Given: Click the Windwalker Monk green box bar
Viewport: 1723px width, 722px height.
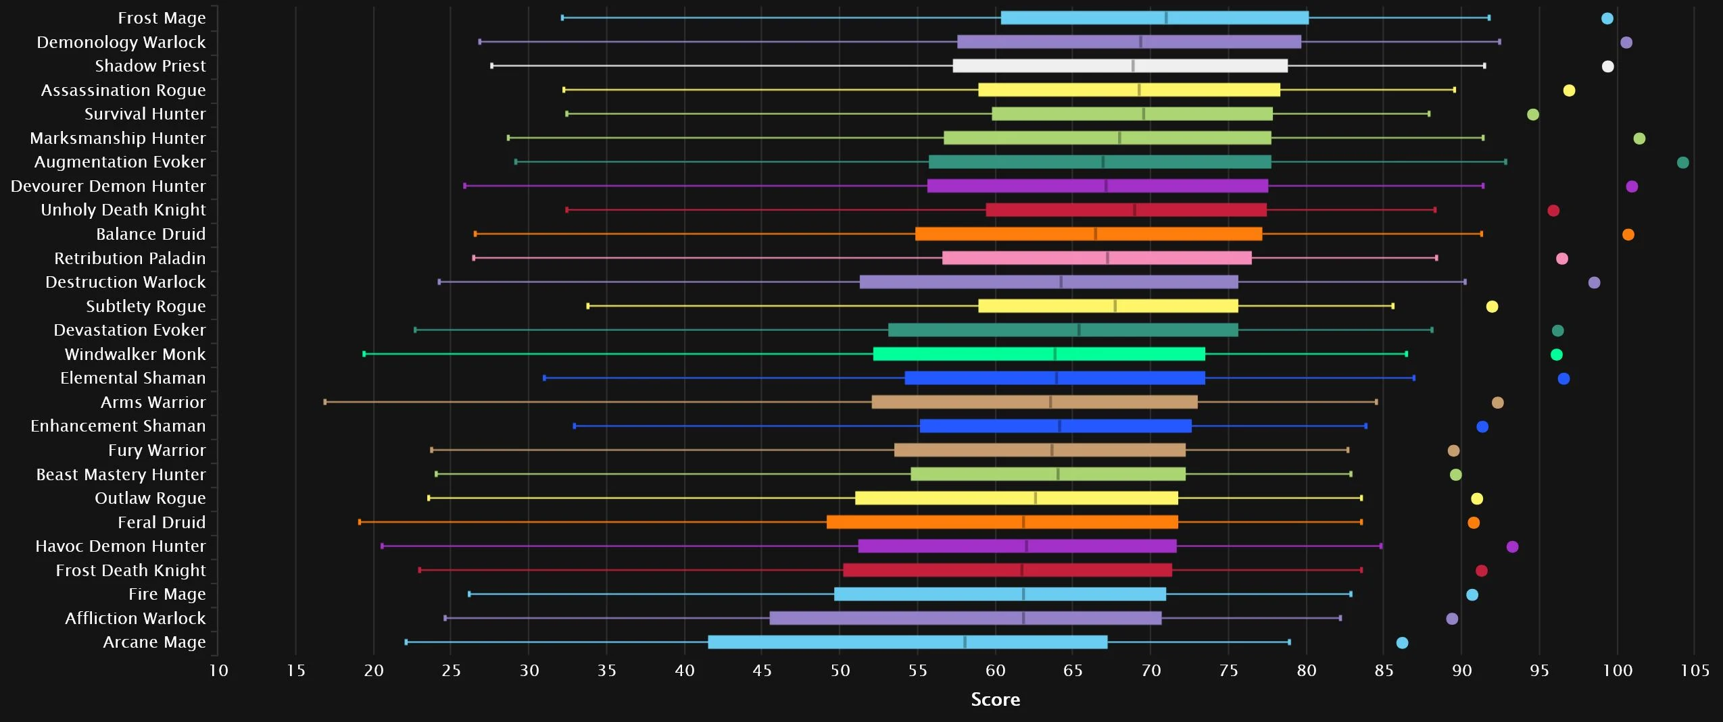Looking at the screenshot, I should 1038,355.
